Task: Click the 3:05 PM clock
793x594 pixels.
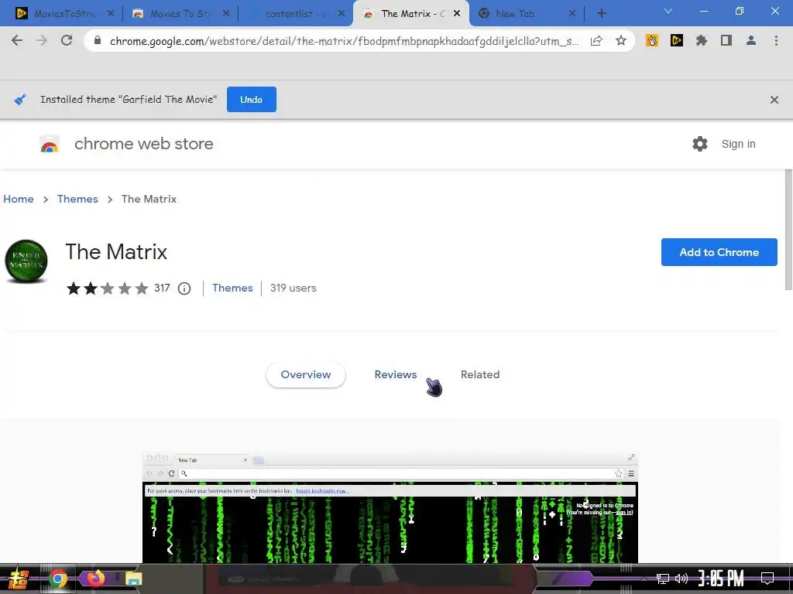Action: (721, 579)
